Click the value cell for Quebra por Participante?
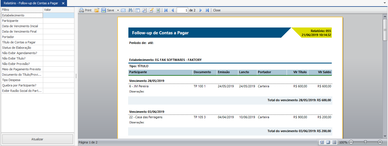The height and width of the screenshot is (146, 388). [x=59, y=85]
